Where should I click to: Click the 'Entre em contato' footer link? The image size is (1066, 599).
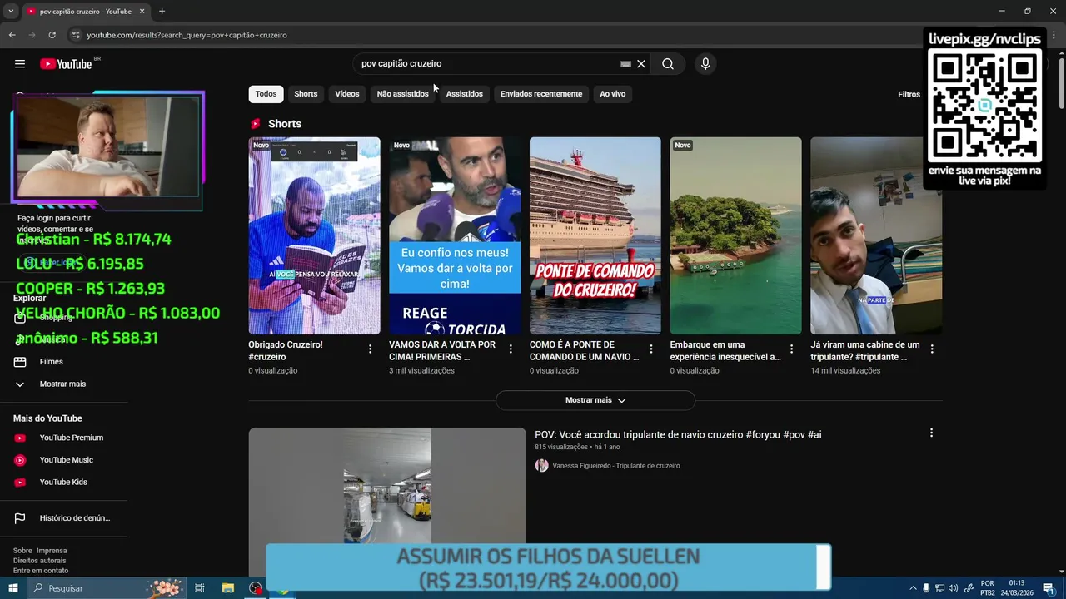pos(41,571)
